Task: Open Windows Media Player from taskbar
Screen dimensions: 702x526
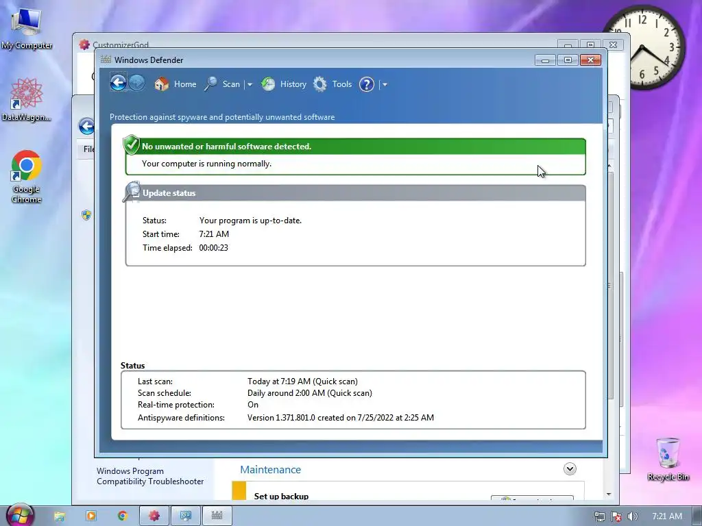Action: [91, 516]
